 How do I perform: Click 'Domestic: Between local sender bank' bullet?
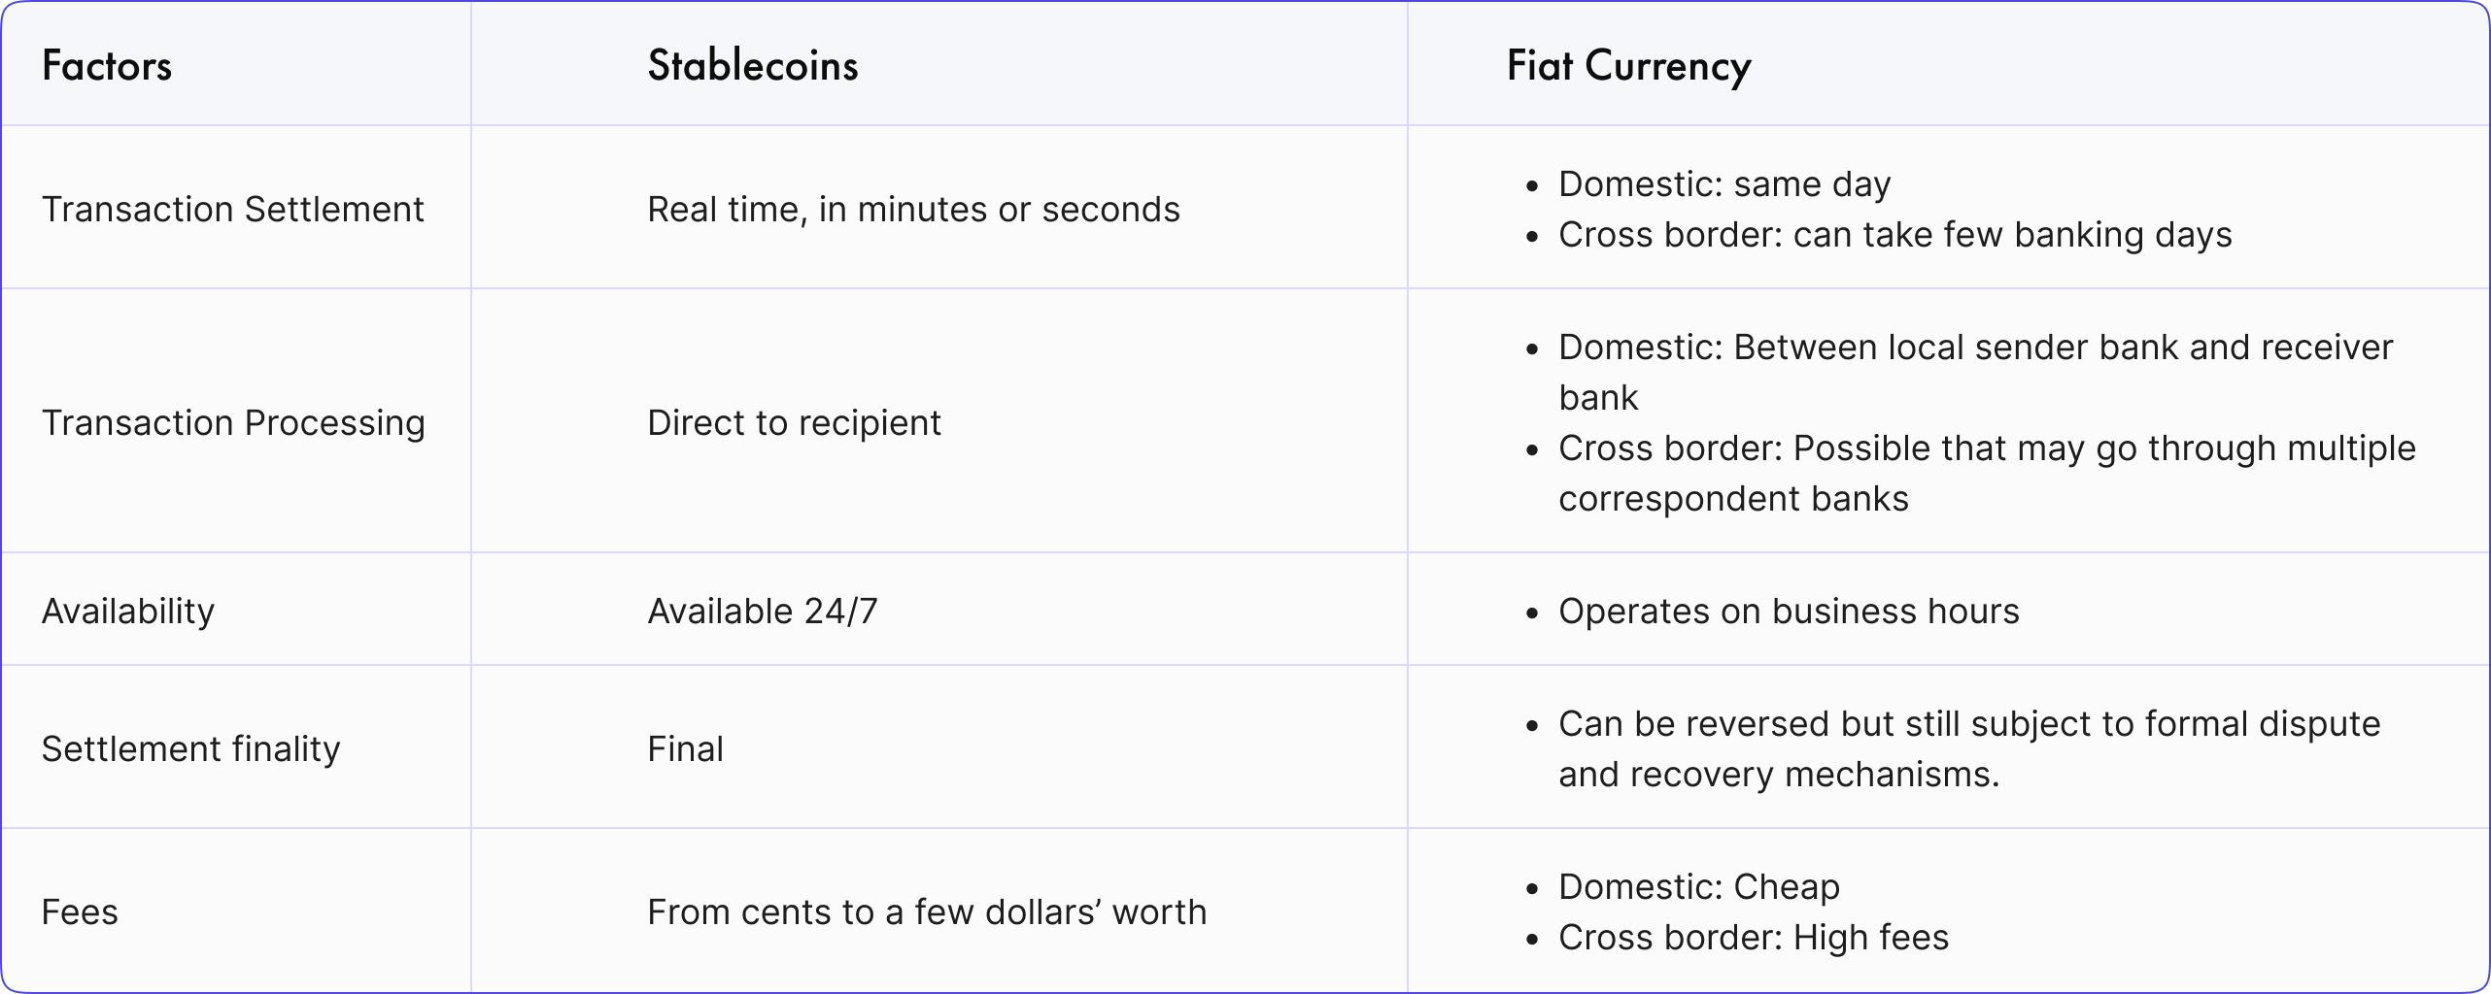(1975, 348)
